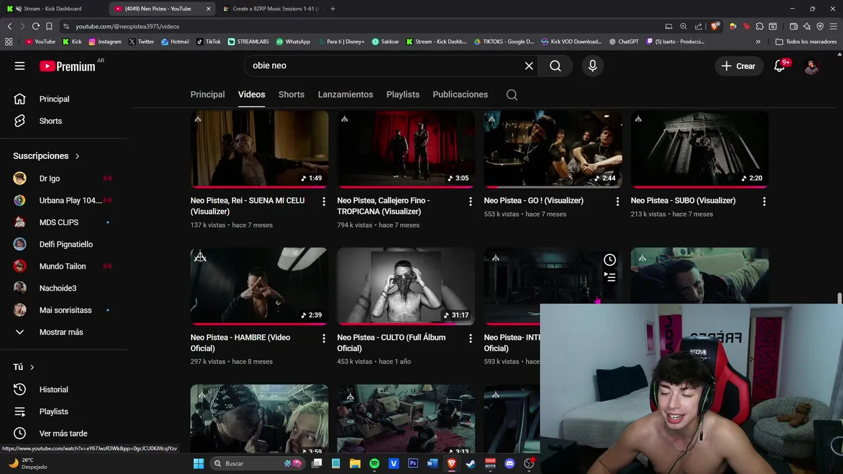This screenshot has height=474, width=843.
Task: Open the ChatGPT bookmark
Action: (x=624, y=41)
